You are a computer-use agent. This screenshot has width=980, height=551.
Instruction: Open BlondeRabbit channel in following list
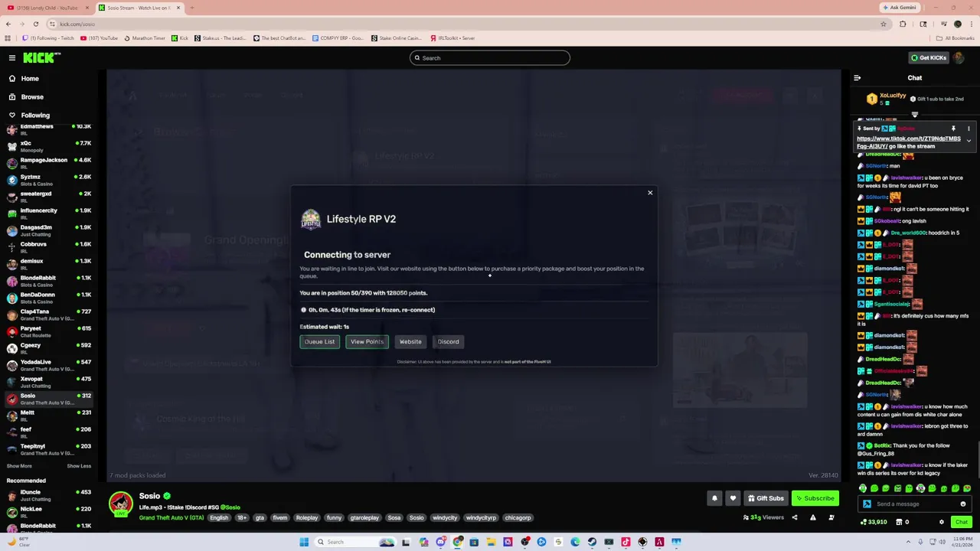(47, 281)
